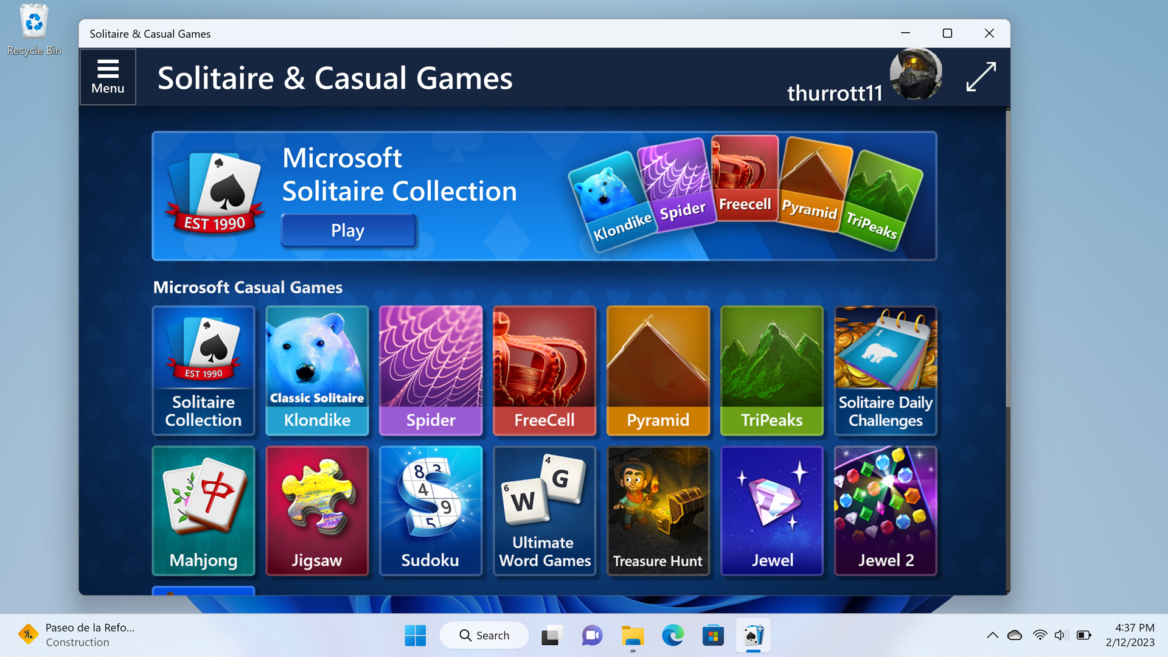This screenshot has height=657, width=1168.
Task: Launch the Spider game tile
Action: pos(431,370)
